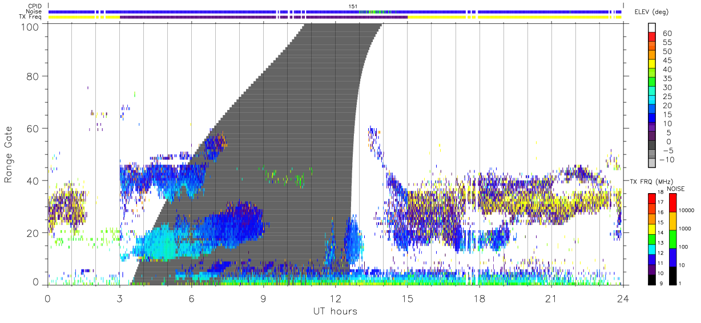Image resolution: width=701 pixels, height=323 pixels.
Task: Click the '5' label on the ELEV scale
Action: click(x=669, y=132)
